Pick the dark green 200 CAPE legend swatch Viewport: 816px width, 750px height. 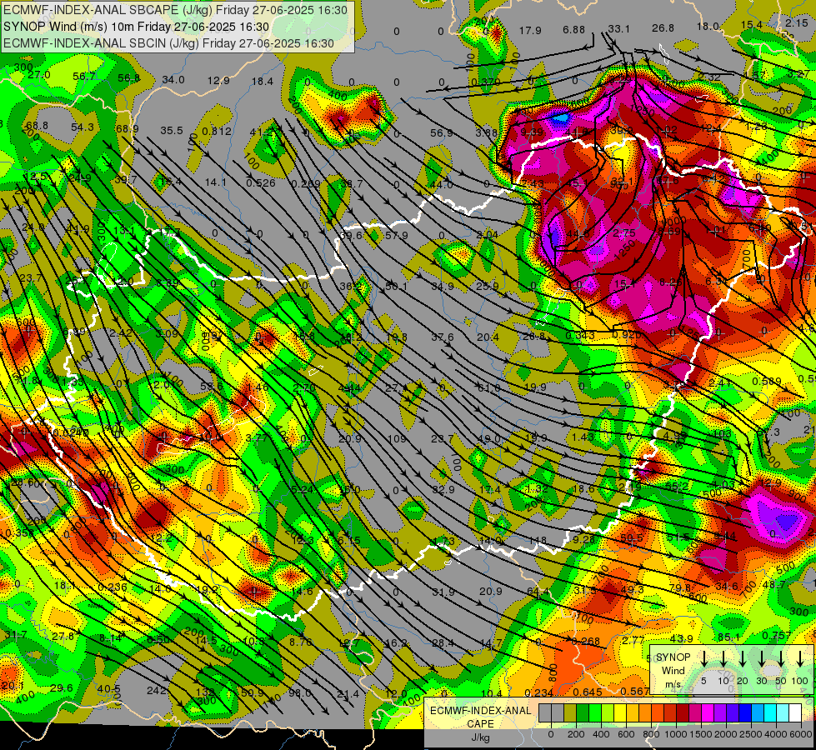583,712
